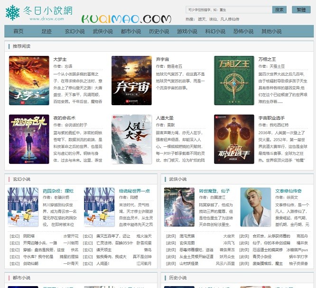Click the 药园杂役:摆烂 title link

(x=58, y=191)
